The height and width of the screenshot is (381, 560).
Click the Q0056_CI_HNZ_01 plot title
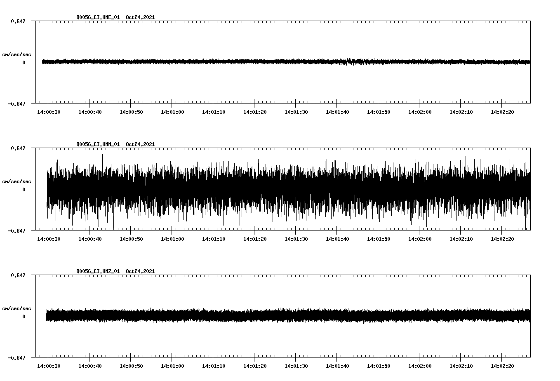(98, 271)
